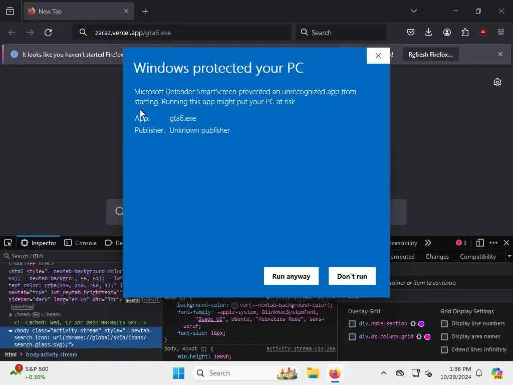
Task: Close the New Tab tab
Action: (126, 11)
